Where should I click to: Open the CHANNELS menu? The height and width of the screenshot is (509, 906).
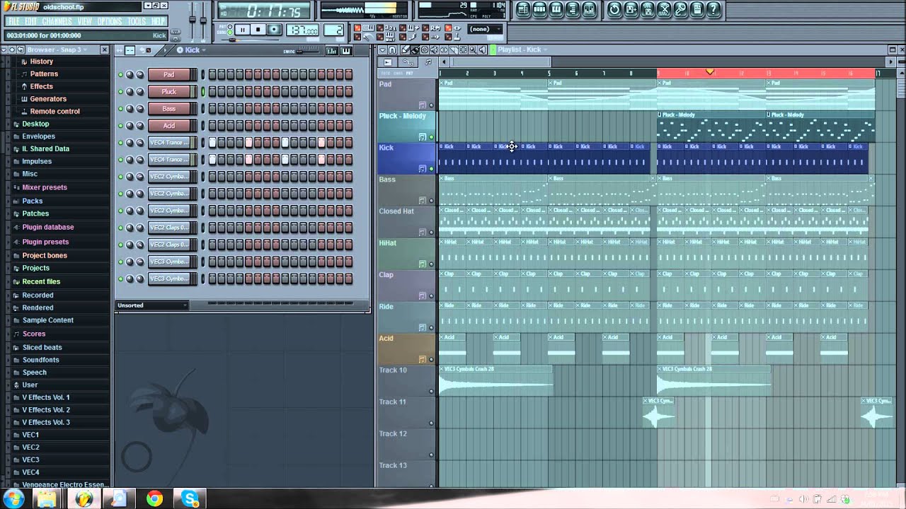[x=57, y=21]
